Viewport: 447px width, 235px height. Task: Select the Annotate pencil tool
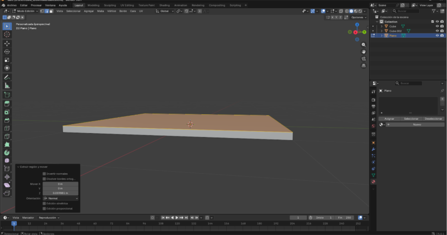pyautogui.click(x=7, y=77)
